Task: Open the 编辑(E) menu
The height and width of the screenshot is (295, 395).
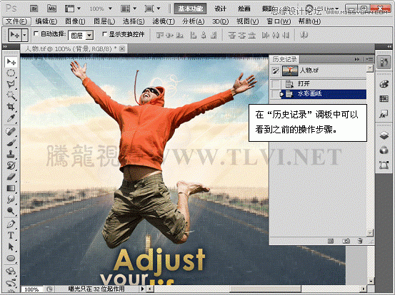Action: click(46, 21)
